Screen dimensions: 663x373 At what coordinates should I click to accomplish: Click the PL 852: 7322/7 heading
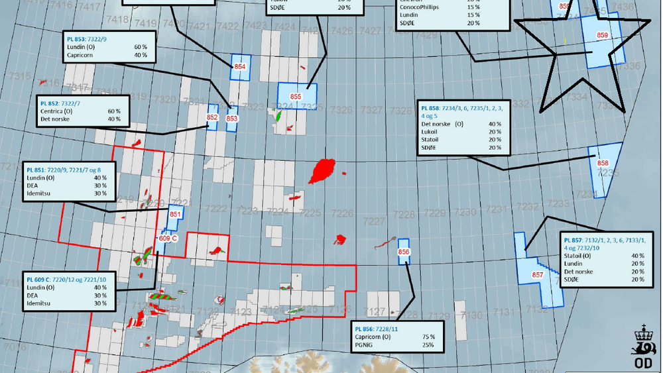point(60,103)
